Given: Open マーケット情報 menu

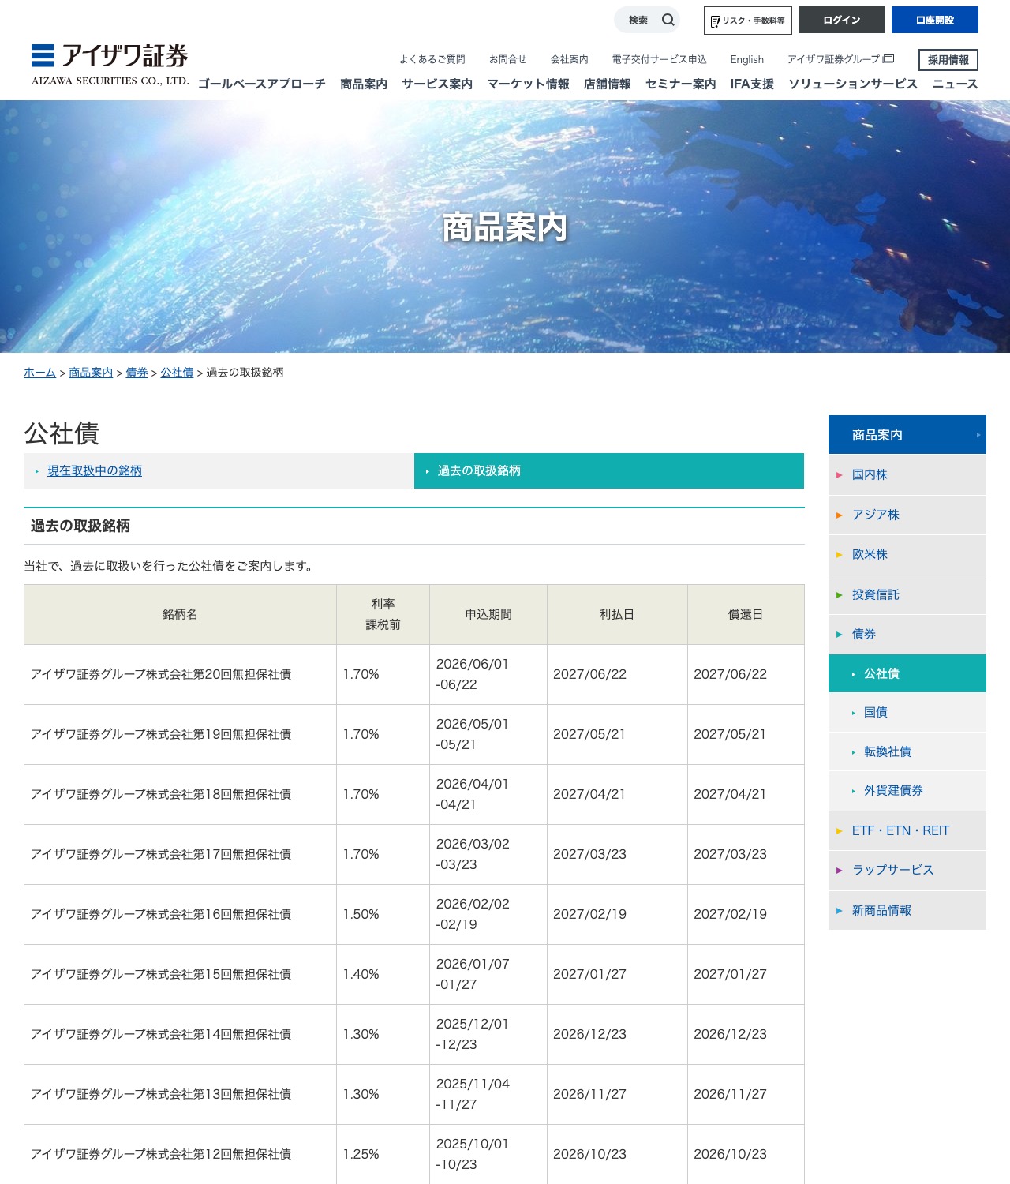Looking at the screenshot, I should pos(529,84).
